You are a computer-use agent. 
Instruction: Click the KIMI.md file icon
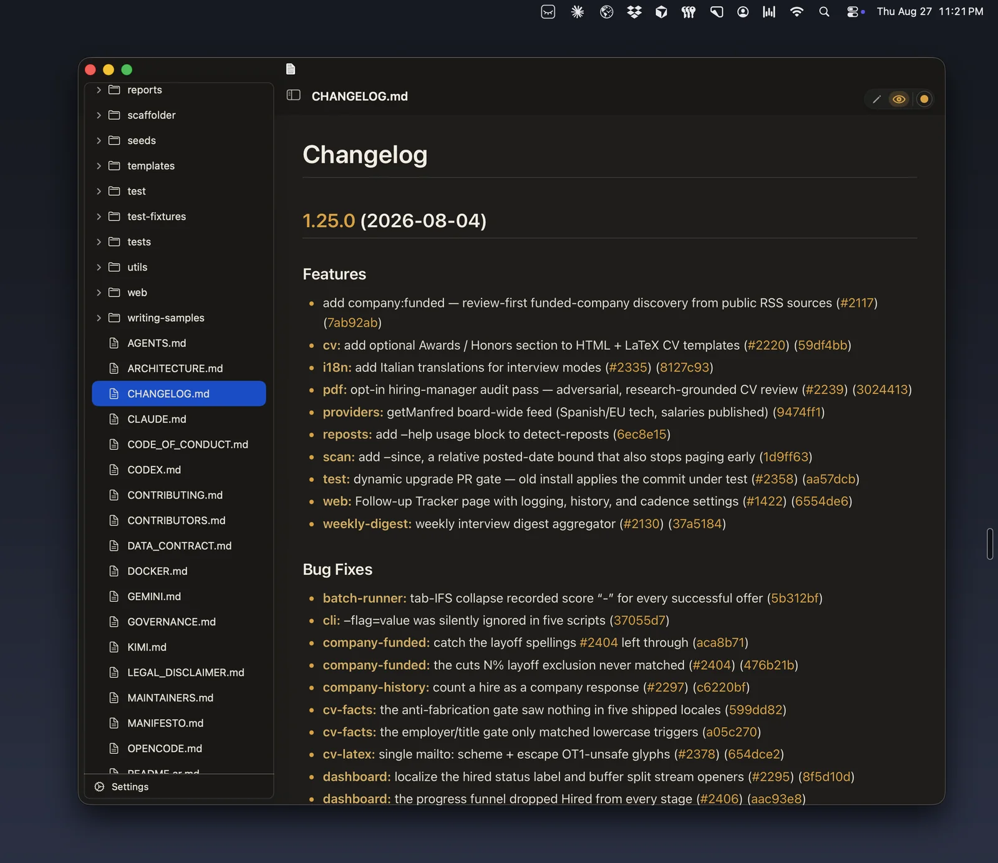click(114, 647)
